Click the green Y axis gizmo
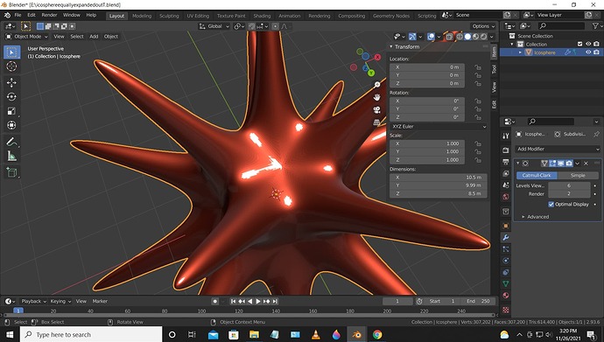Image resolution: width=604 pixels, height=342 pixels. (371, 73)
